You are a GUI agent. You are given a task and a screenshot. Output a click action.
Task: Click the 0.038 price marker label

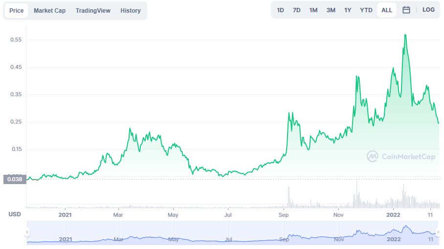[15, 179]
